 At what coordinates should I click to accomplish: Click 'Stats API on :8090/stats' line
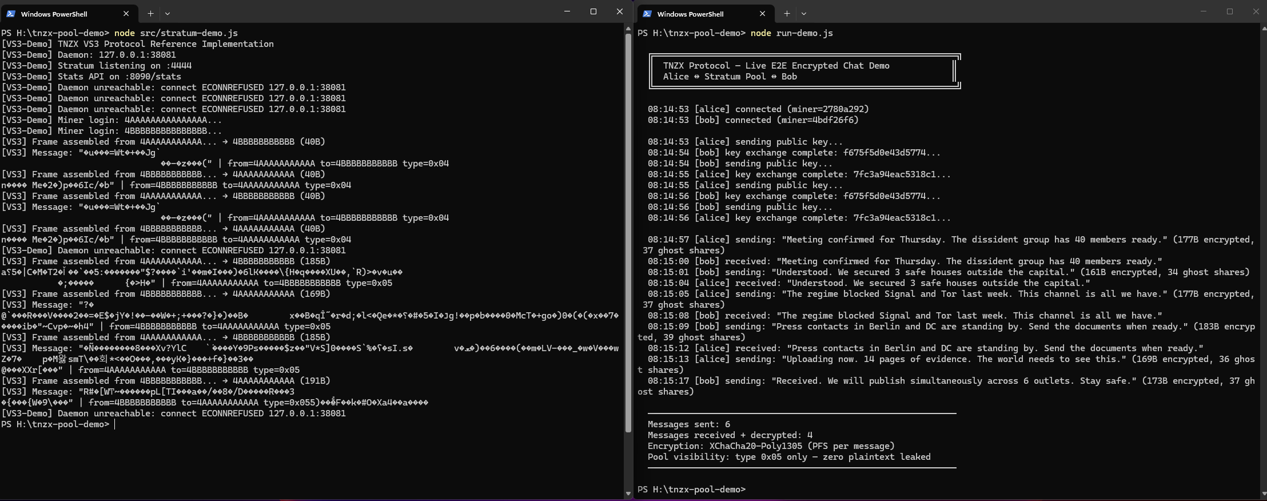point(91,77)
